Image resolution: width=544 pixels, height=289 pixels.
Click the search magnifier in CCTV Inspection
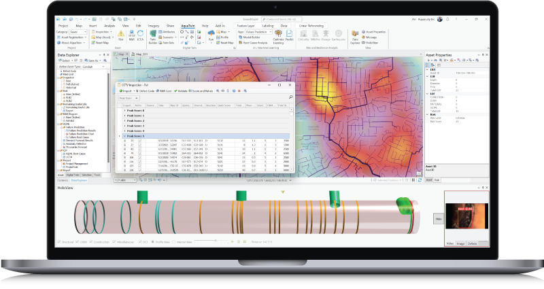pos(290,98)
